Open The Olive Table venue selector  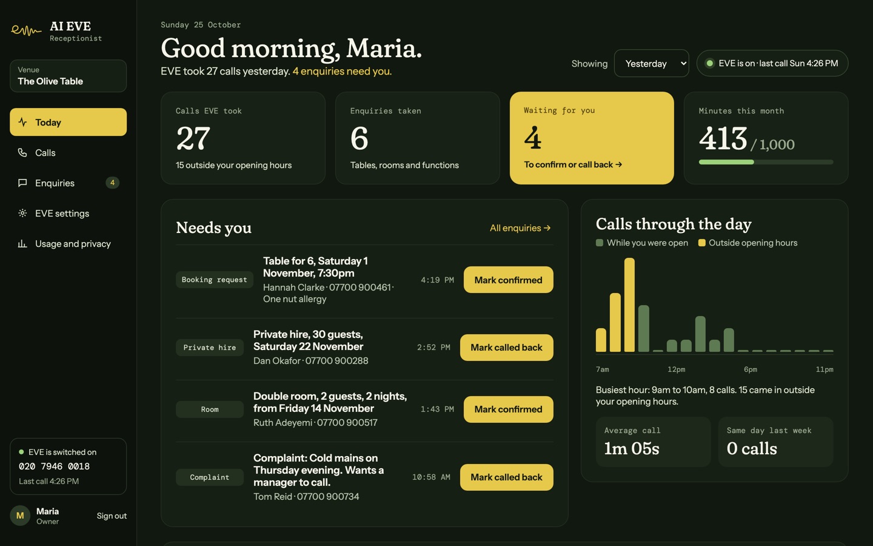[x=68, y=76]
